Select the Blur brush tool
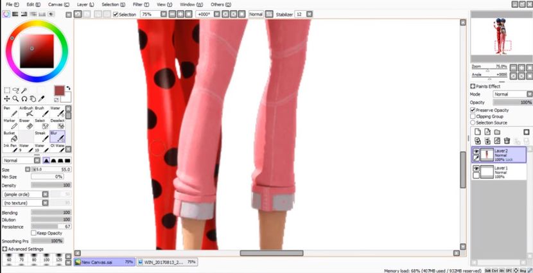Image resolution: width=533 pixels, height=273 pixels. 56,136
